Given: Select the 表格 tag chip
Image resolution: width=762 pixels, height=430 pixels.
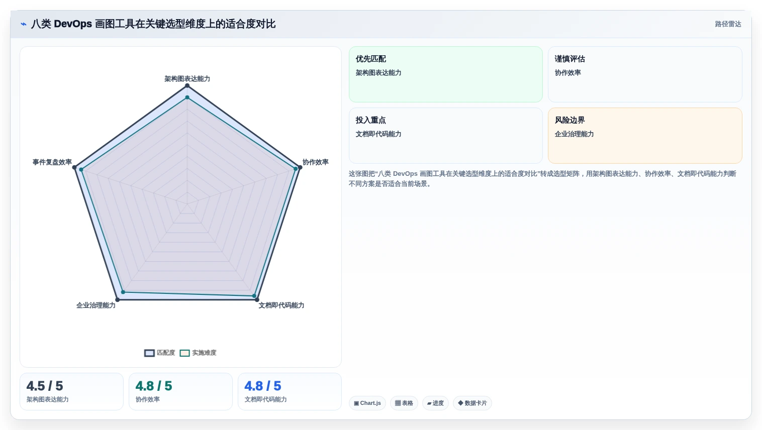Looking at the screenshot, I should coord(404,403).
